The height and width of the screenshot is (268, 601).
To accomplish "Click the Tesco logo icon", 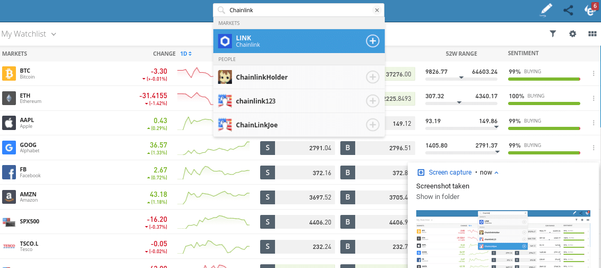I will (9, 246).
